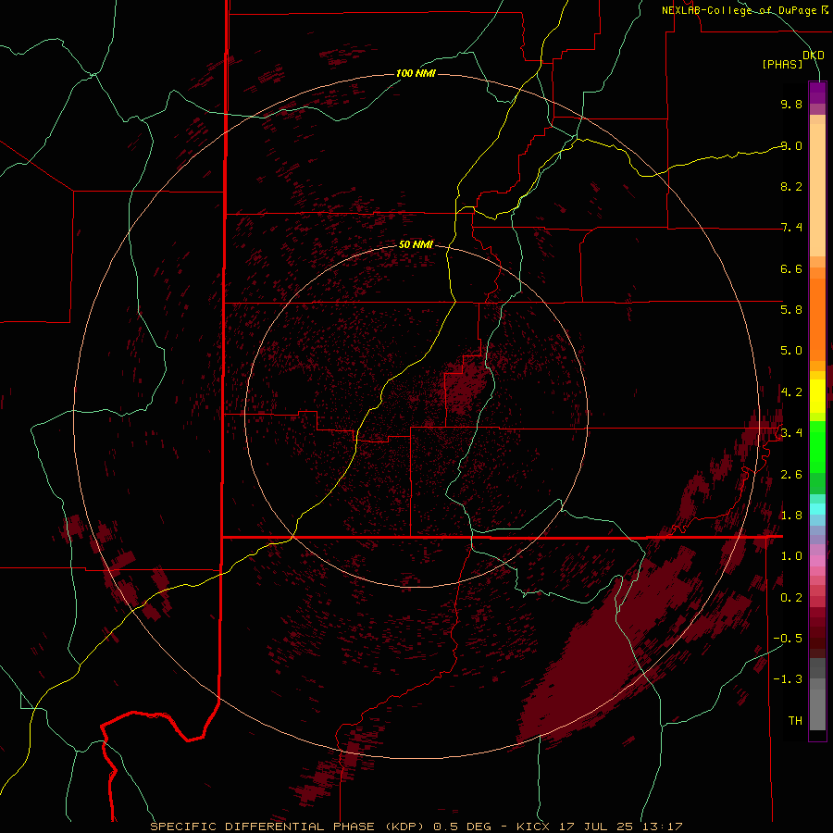The image size is (833, 833).
Task: Click the yellow segment of the color bar
Action: click(x=817, y=396)
